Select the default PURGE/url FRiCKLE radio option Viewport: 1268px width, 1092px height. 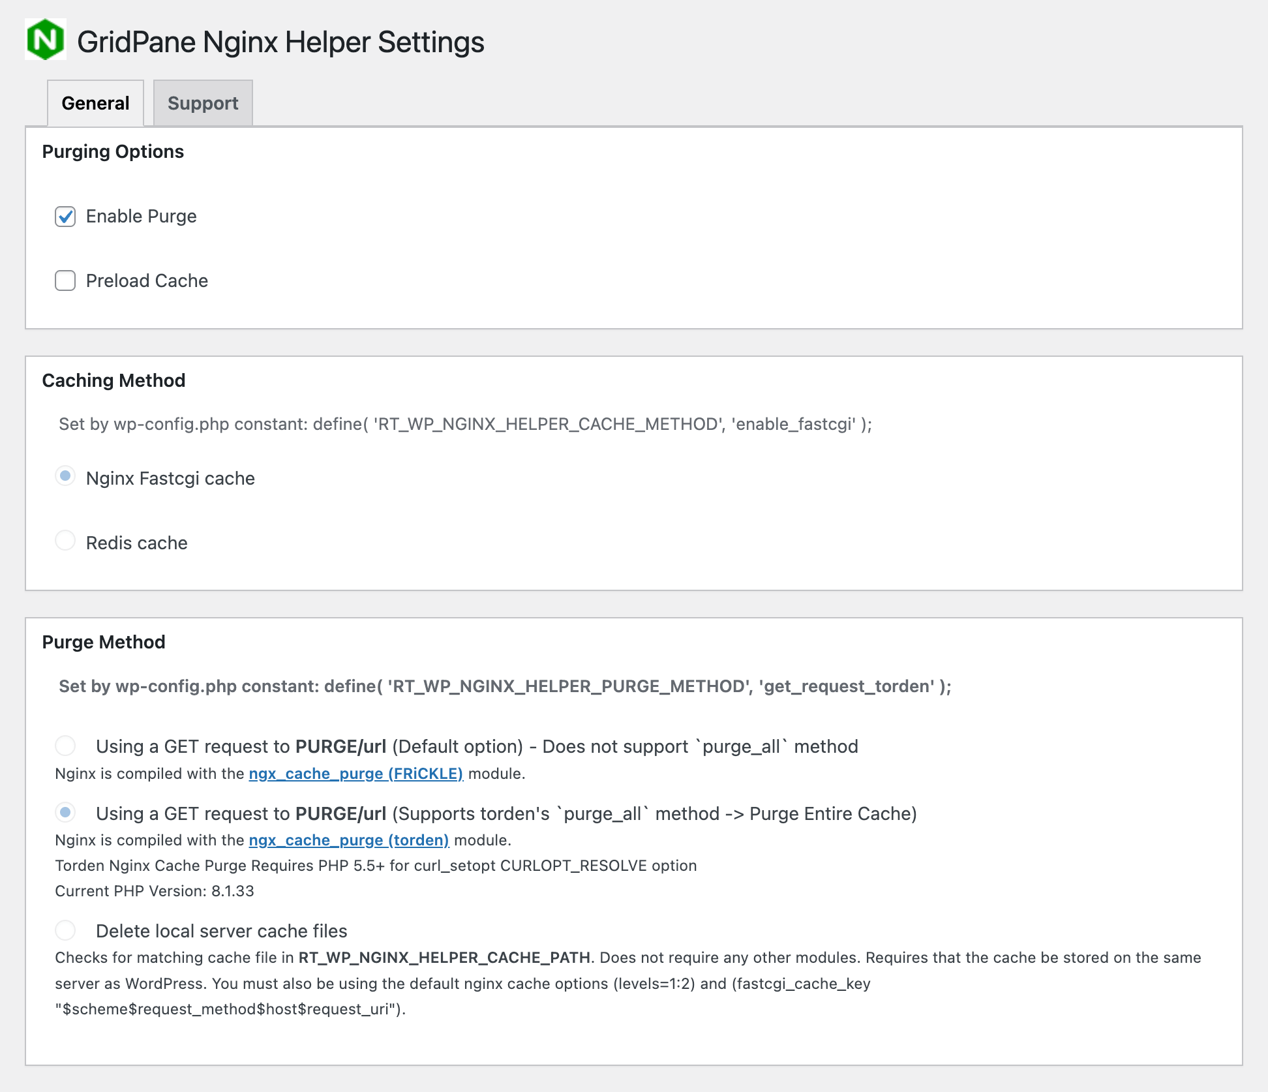(x=65, y=746)
